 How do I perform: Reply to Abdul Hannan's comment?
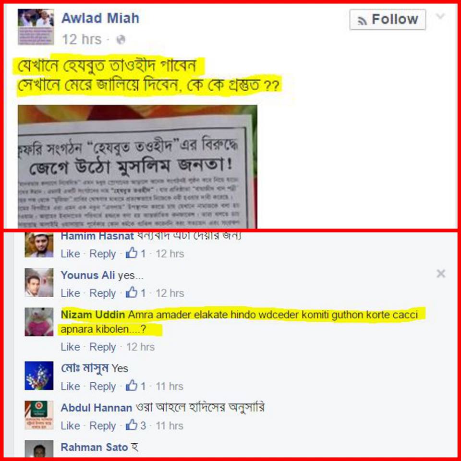coord(102,426)
